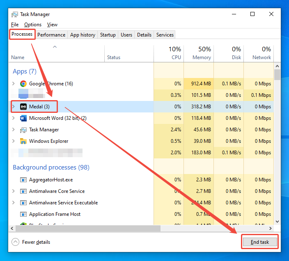This screenshot has width=289, height=261.
Task: Click the Application Frame Host icon
Action: 23,214
